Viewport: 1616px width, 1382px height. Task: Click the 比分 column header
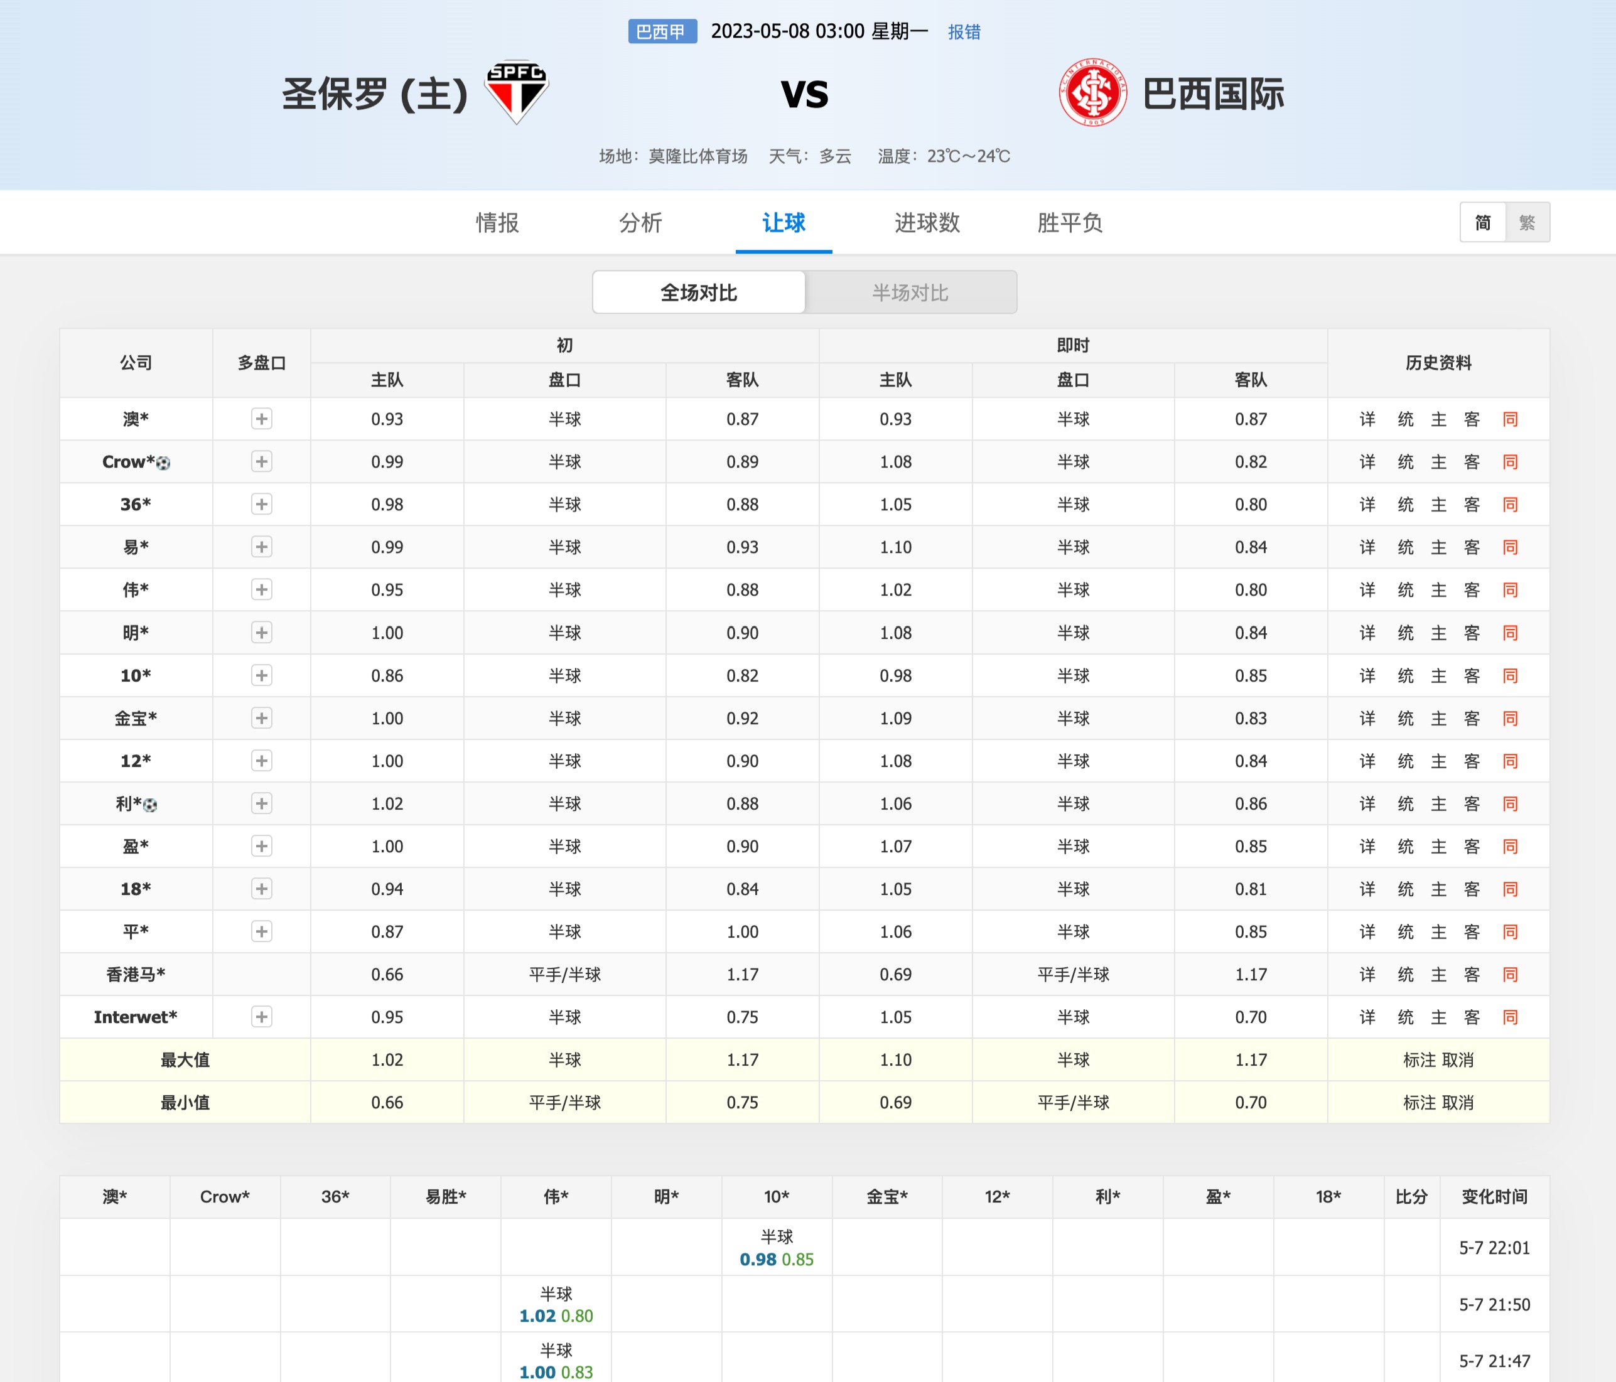[x=1411, y=1196]
